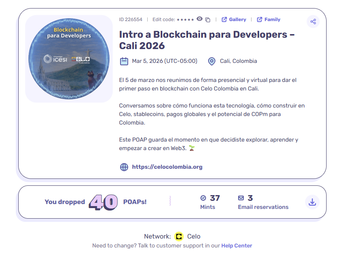Select the ID 226554 text

pyautogui.click(x=131, y=19)
